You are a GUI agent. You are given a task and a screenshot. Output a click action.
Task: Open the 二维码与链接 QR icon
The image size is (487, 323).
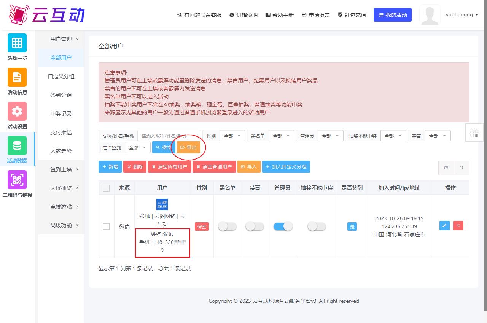point(17,180)
